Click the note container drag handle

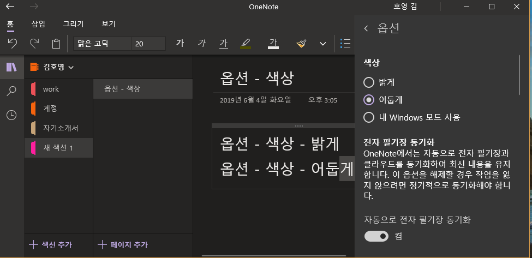click(x=299, y=126)
